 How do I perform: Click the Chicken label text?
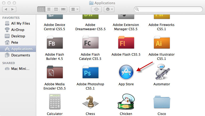click(x=126, y=114)
